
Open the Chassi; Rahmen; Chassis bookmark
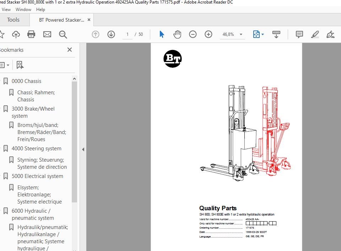(x=36, y=96)
